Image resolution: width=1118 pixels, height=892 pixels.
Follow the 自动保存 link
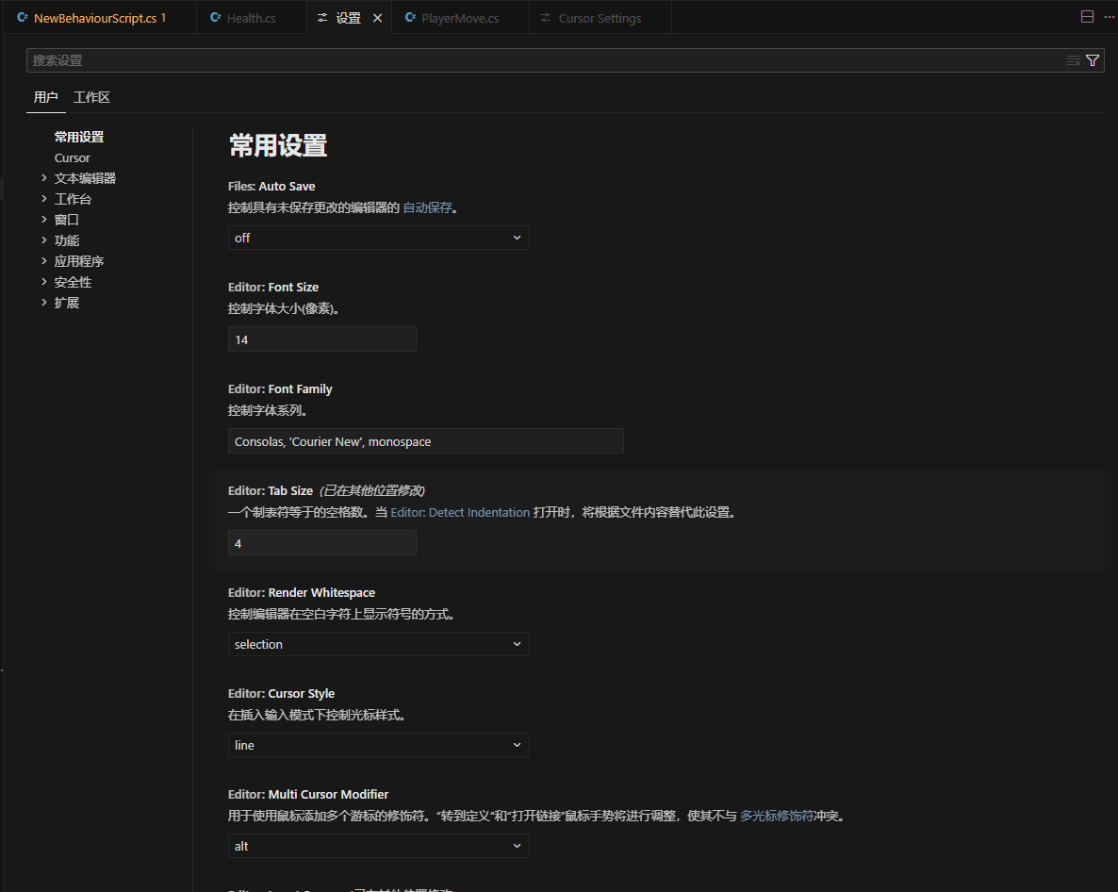(x=427, y=207)
